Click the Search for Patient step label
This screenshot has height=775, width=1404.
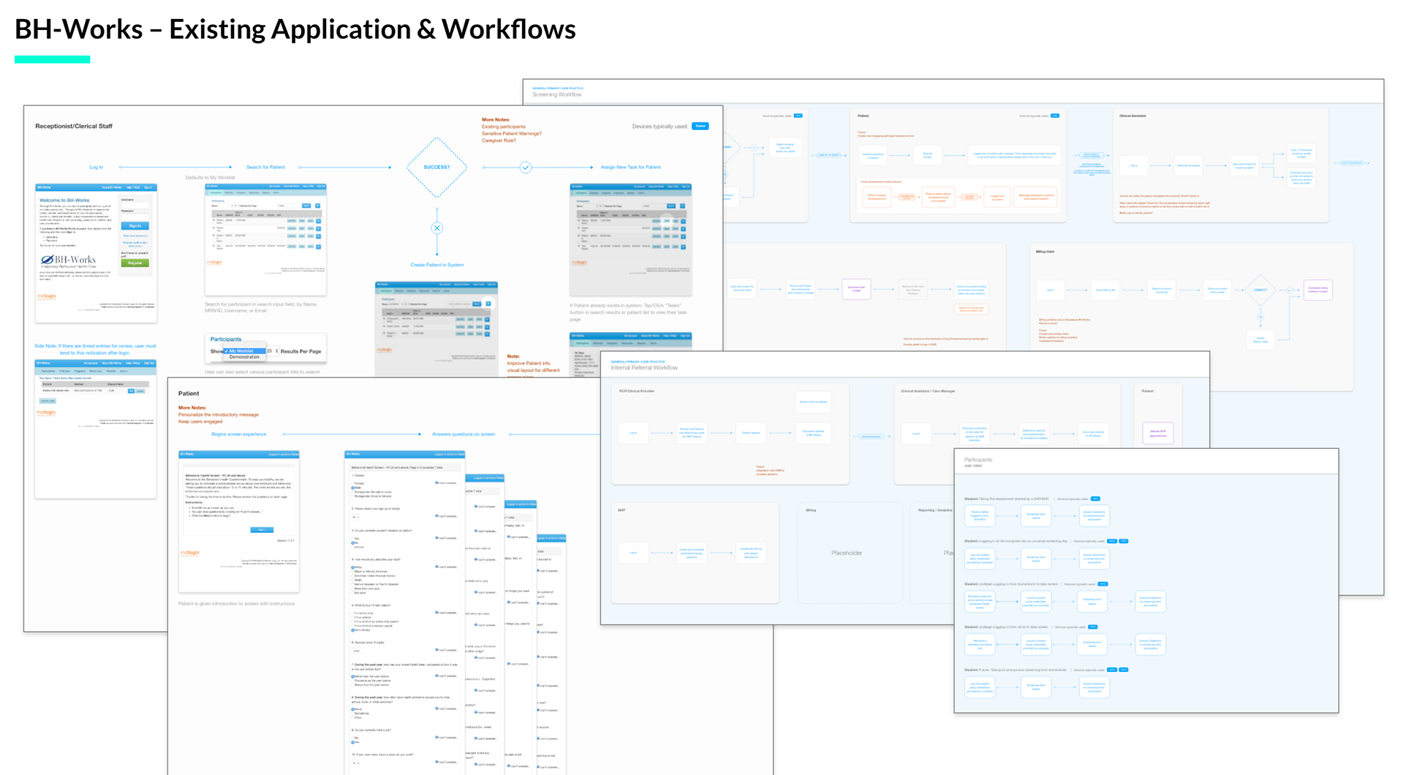265,167
